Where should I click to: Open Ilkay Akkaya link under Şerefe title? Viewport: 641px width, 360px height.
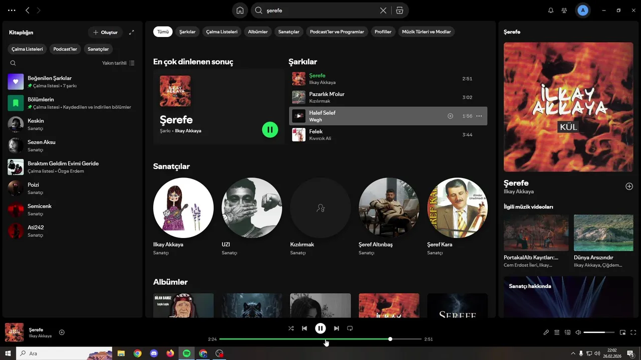pos(188,131)
